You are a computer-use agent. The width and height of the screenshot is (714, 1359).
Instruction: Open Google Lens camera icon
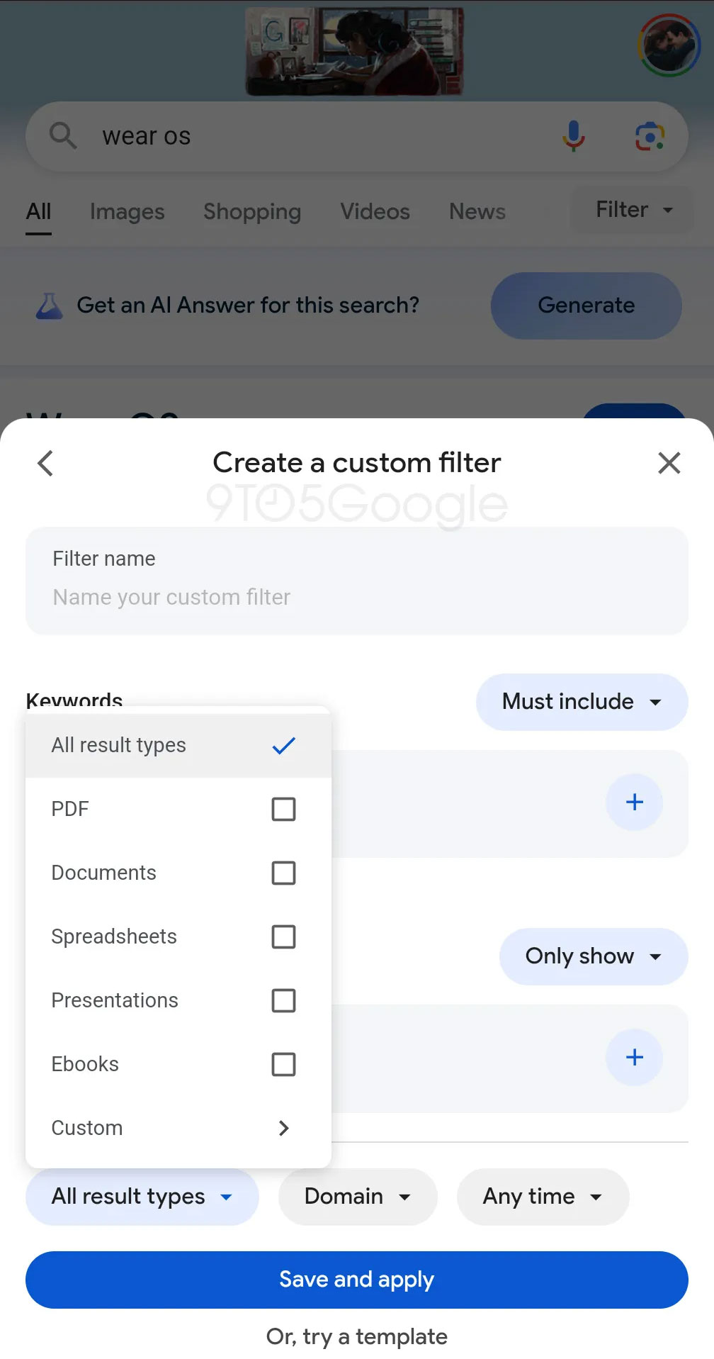tap(650, 136)
